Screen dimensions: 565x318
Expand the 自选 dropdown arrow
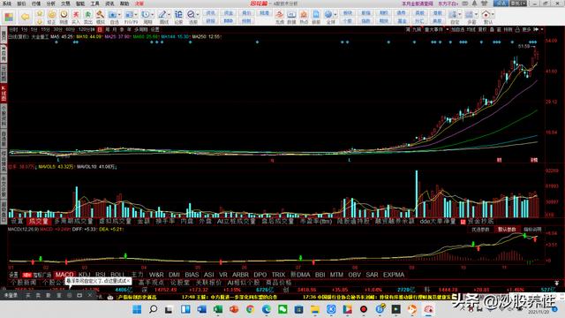click(119, 15)
